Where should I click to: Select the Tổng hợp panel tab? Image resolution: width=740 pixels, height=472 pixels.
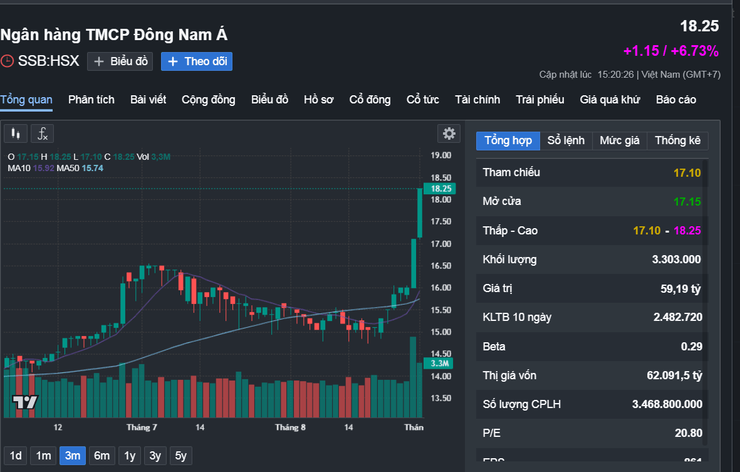pyautogui.click(x=508, y=140)
